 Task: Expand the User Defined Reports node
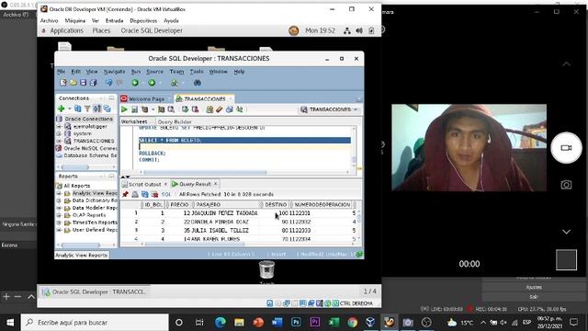tap(59, 230)
